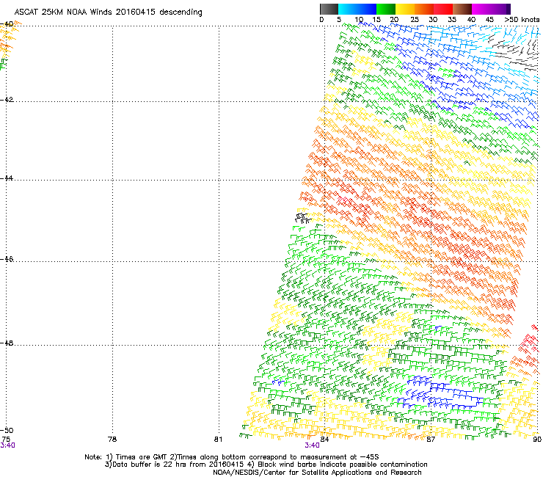Viewport: 543px width, 477px height.
Task: Click the '0' label under the color bar
Action: [x=321, y=20]
